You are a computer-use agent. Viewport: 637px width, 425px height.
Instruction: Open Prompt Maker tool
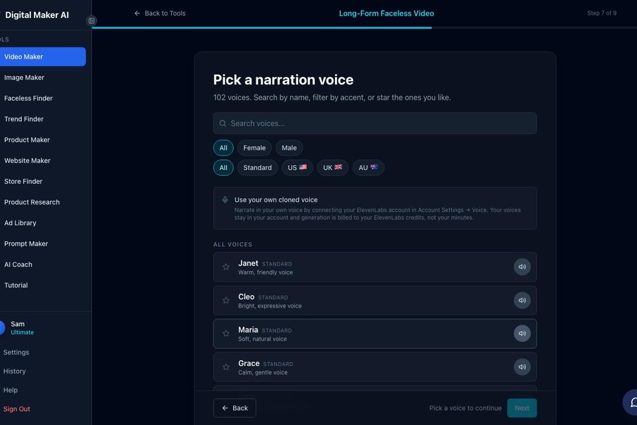42,243
